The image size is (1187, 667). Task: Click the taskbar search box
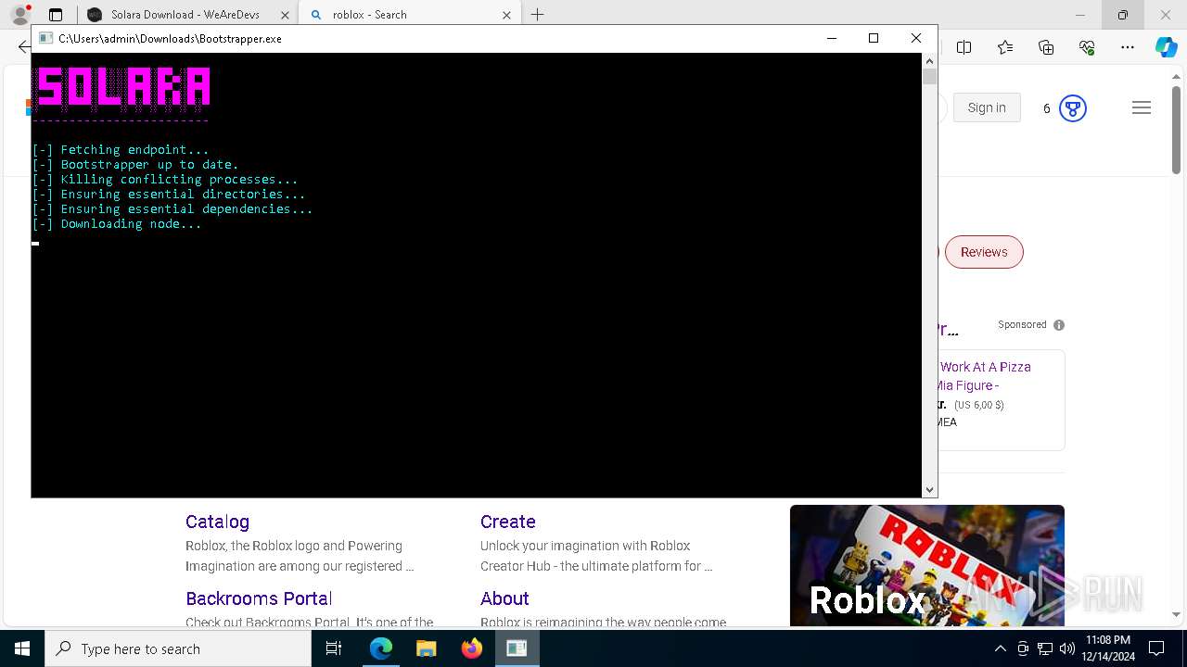[178, 648]
